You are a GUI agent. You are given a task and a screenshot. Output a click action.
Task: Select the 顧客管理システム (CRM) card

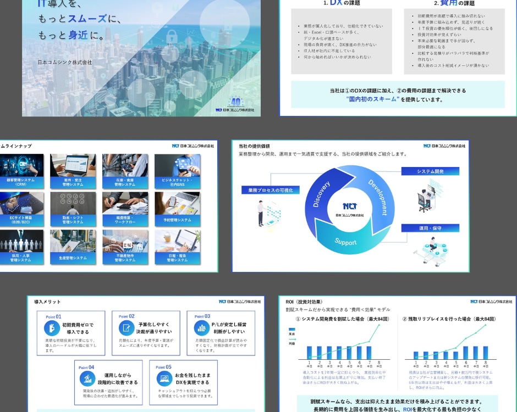click(x=21, y=171)
